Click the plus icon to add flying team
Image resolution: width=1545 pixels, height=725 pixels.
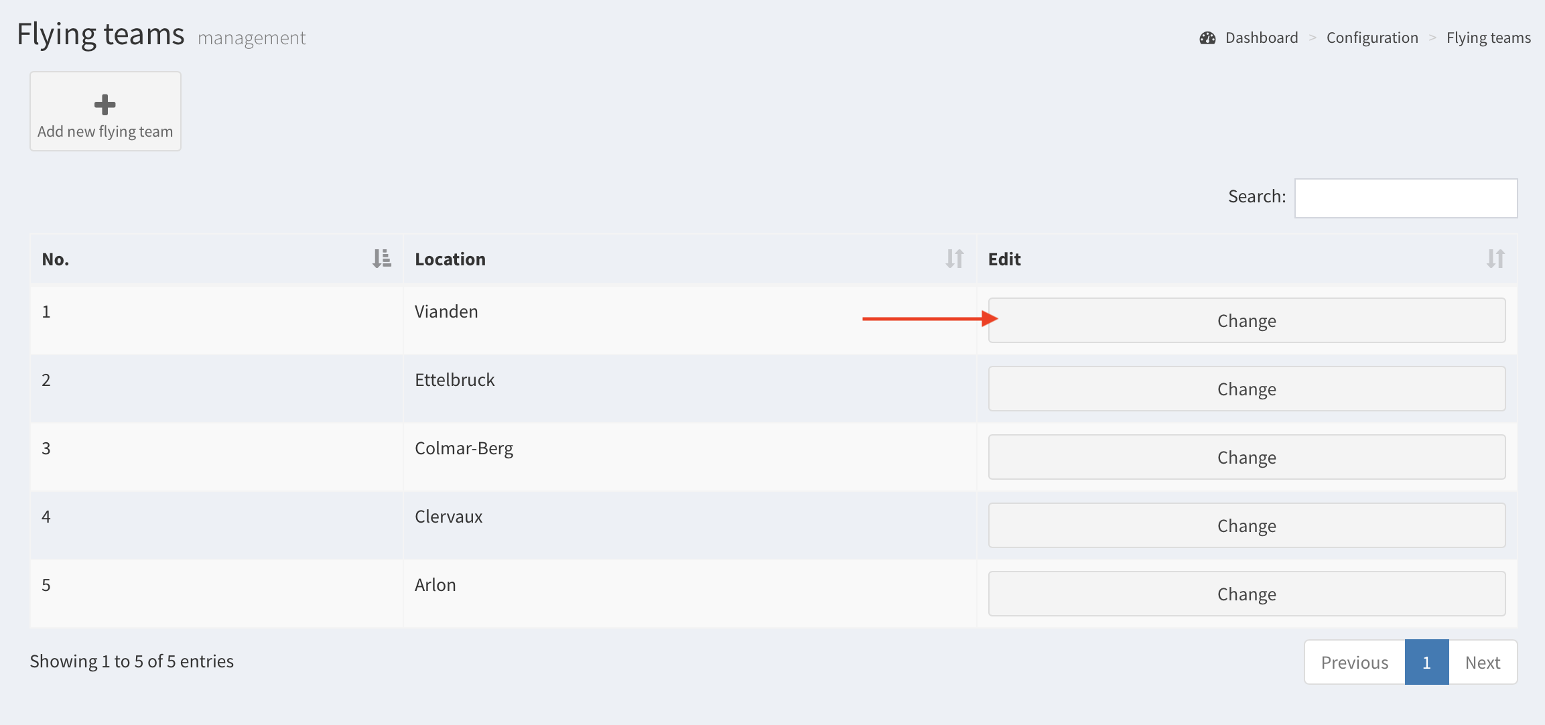click(105, 105)
